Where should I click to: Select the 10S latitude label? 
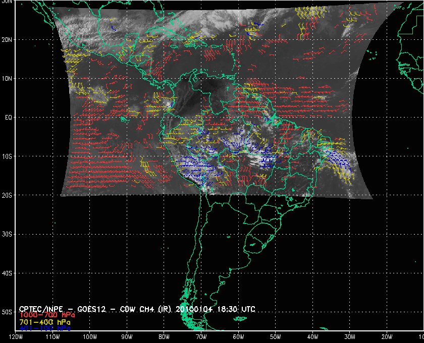[x=7, y=156]
